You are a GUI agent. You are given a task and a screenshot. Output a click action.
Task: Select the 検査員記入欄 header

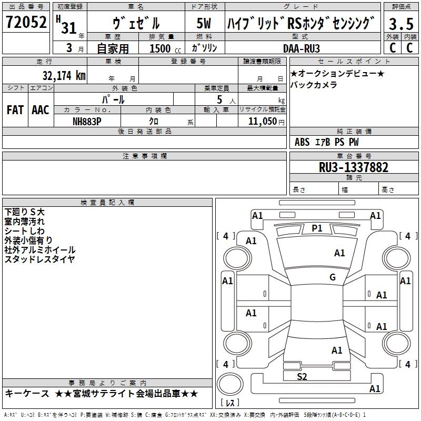[107, 203]
